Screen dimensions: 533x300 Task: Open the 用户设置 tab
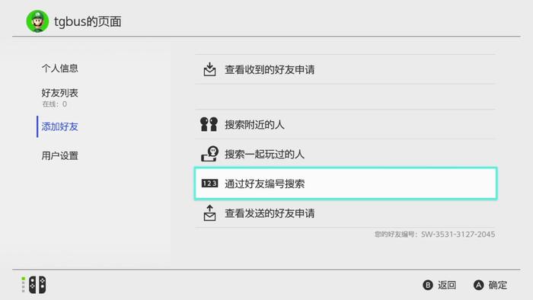point(60,156)
